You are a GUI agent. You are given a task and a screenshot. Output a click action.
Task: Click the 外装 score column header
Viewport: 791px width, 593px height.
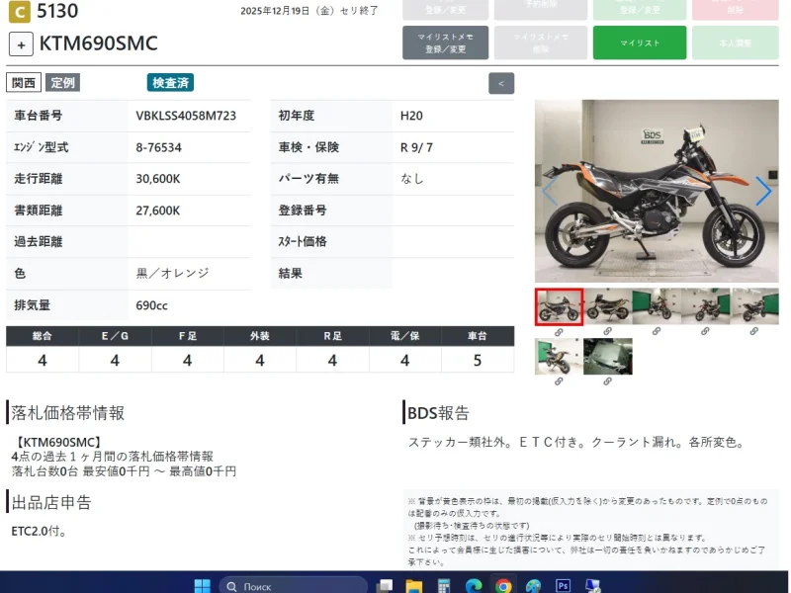tap(260, 336)
